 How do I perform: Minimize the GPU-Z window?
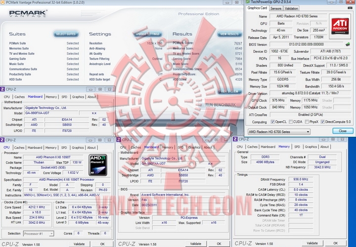pos(331,2)
